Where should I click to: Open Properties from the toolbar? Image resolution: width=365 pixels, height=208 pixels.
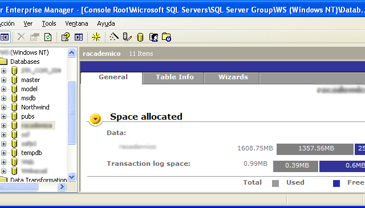tap(35, 37)
